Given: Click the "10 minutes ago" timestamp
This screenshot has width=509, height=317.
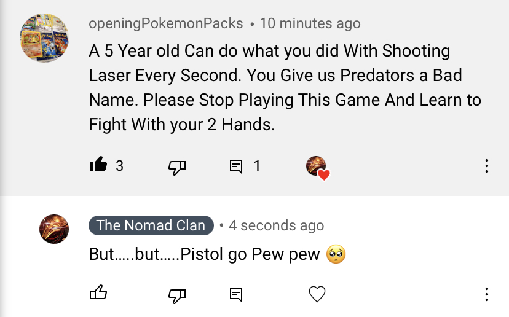Looking at the screenshot, I should point(310,24).
